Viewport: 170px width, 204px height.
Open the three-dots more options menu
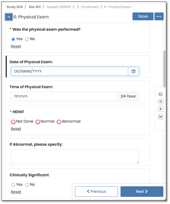coord(159,17)
